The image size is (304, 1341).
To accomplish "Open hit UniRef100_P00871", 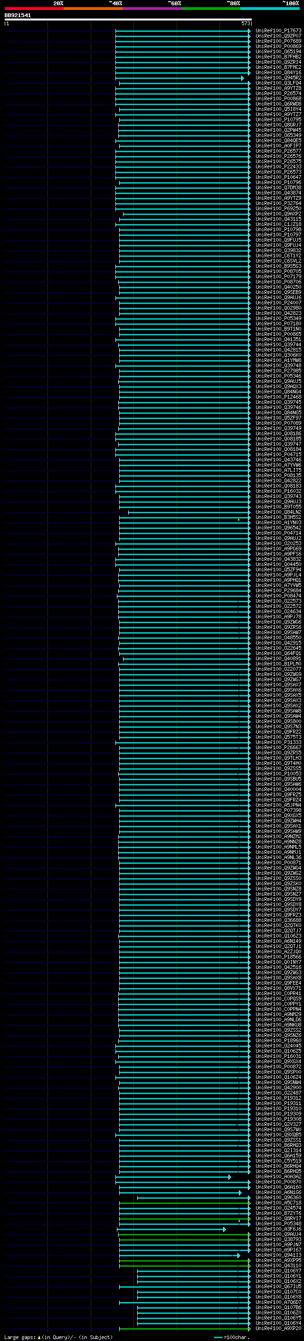I will tap(278, 862).
